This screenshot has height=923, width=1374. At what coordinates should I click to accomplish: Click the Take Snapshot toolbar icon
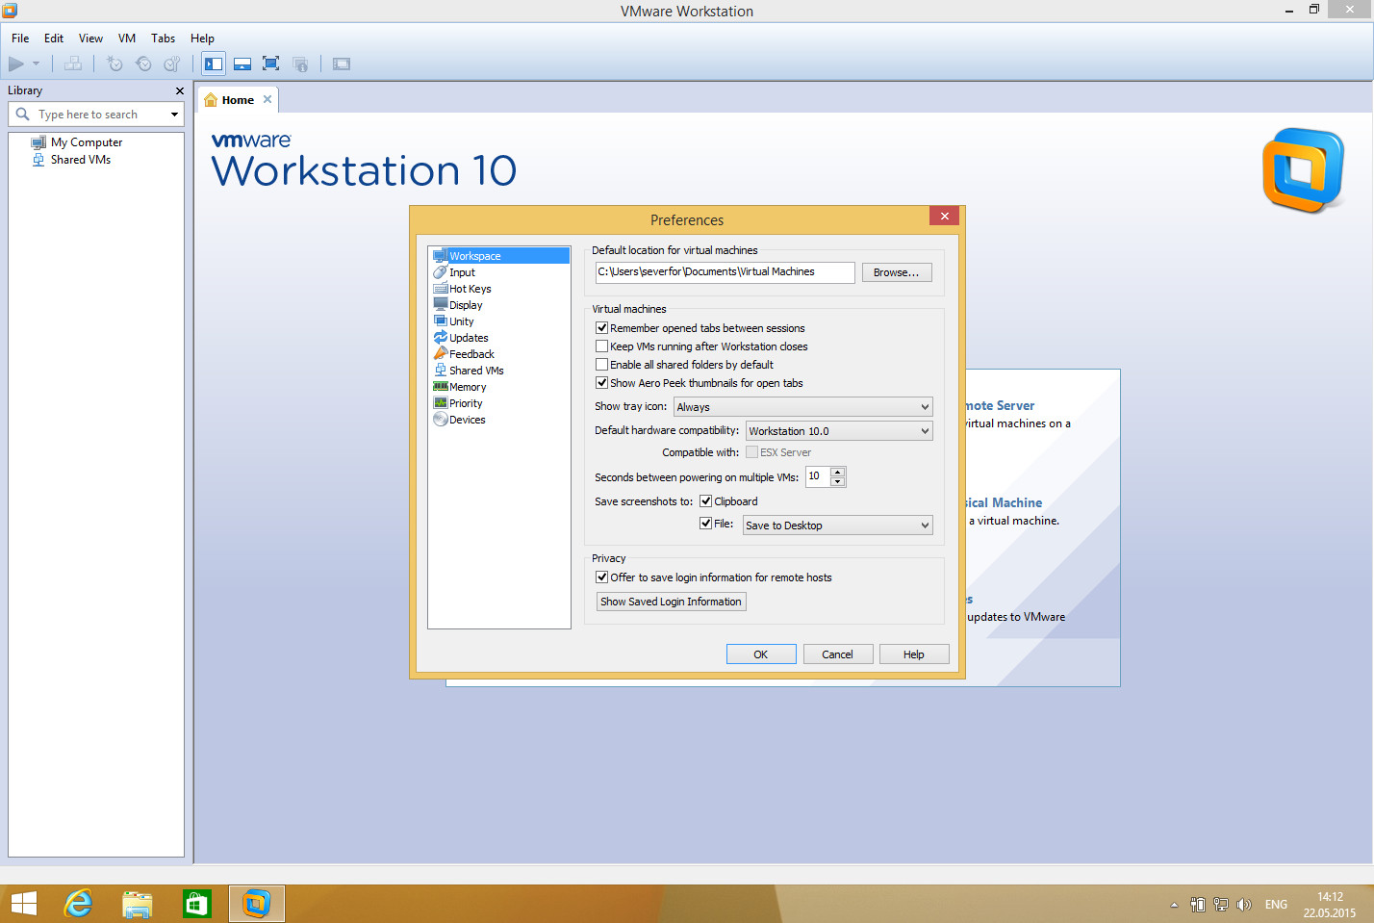[x=114, y=64]
